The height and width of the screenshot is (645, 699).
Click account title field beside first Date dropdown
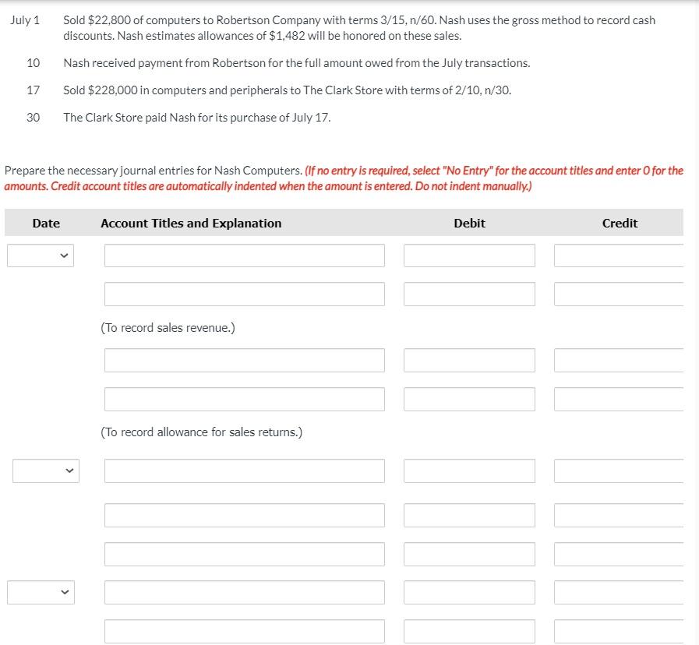tap(244, 256)
